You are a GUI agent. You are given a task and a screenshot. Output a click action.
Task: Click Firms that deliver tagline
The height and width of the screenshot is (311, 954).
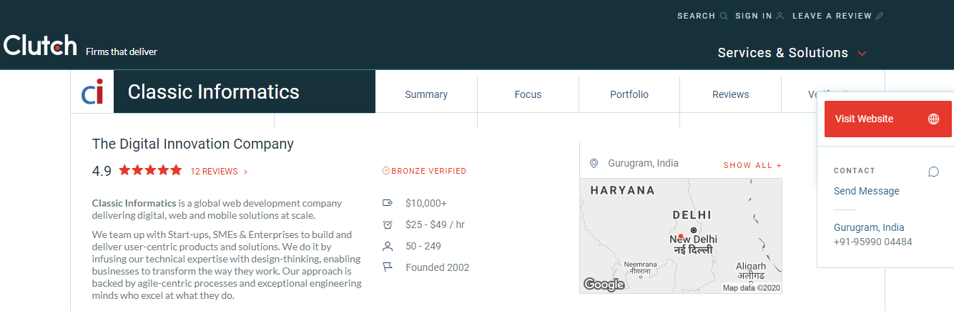coord(122,51)
